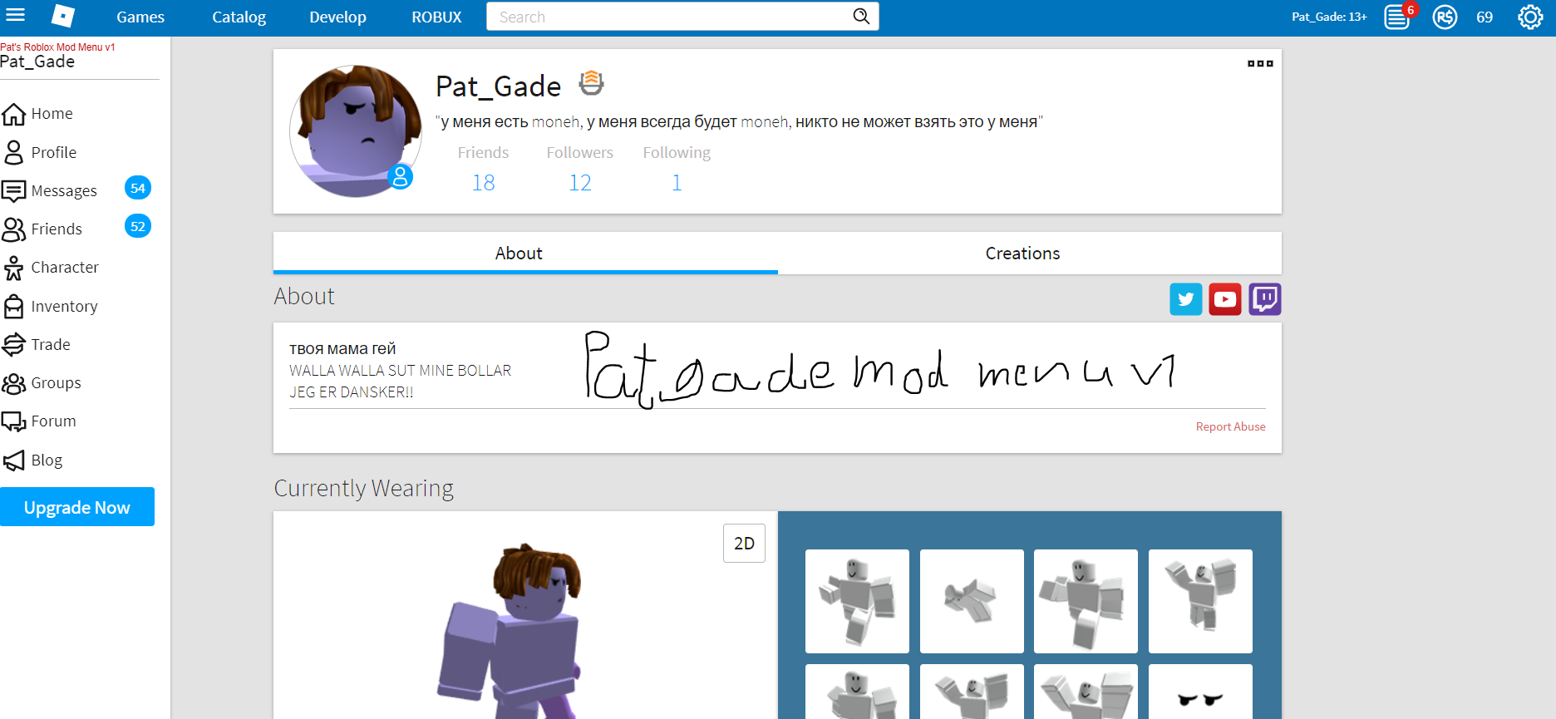Click the Upgrade Now button

coord(77,507)
